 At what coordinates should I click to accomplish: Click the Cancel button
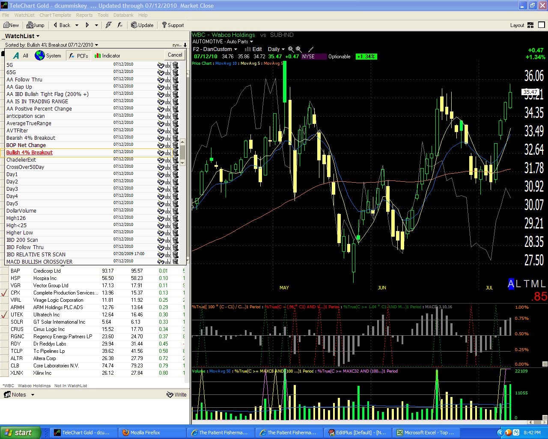point(175,55)
